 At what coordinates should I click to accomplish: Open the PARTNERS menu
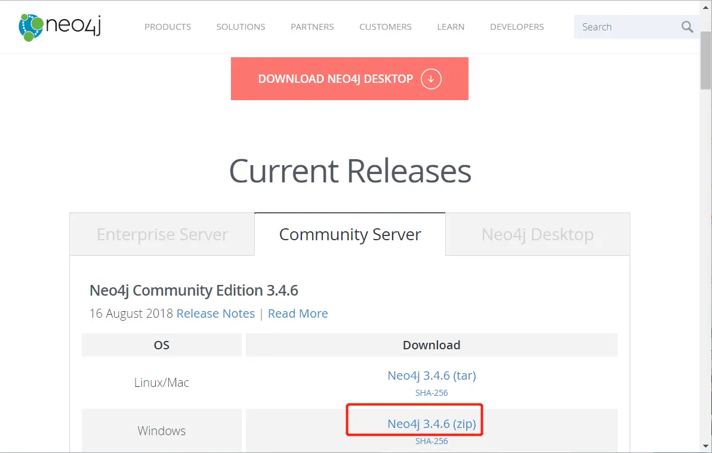point(312,27)
